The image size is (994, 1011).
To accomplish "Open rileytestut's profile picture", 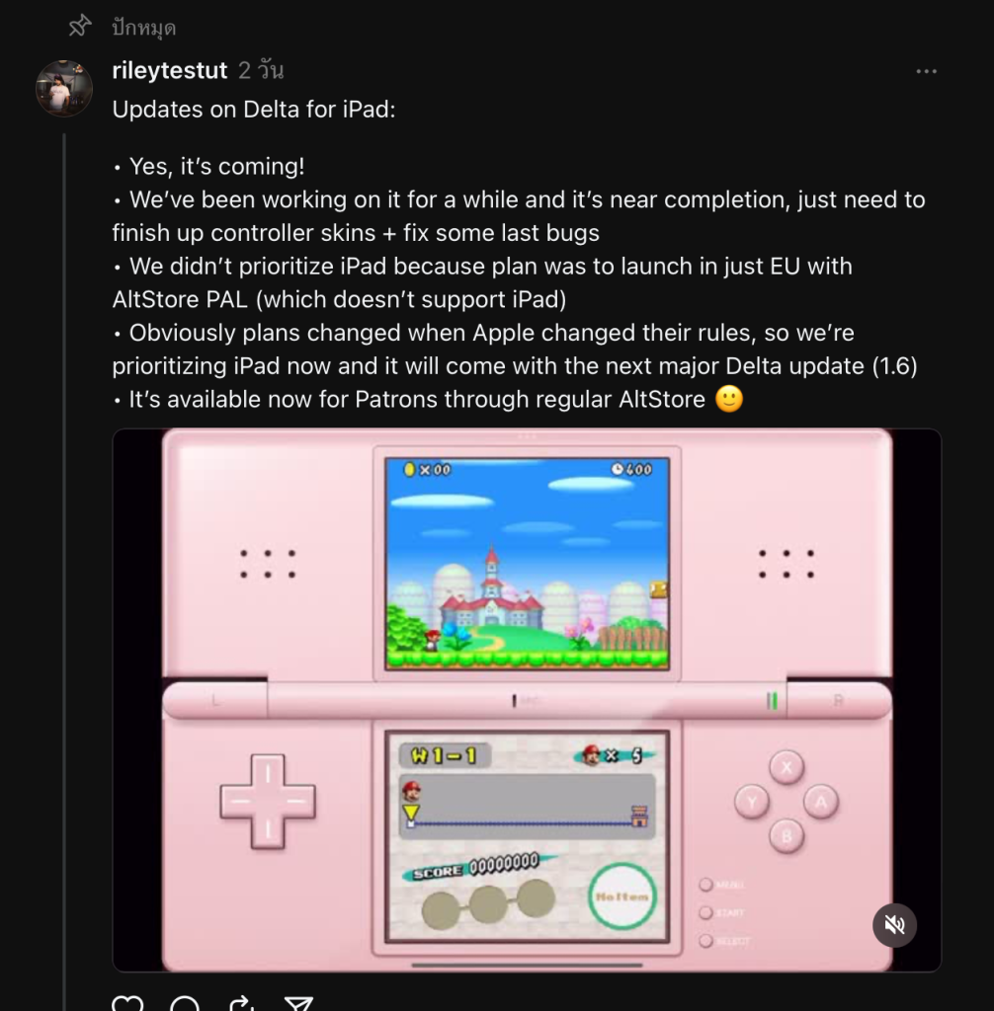I will click(63, 88).
